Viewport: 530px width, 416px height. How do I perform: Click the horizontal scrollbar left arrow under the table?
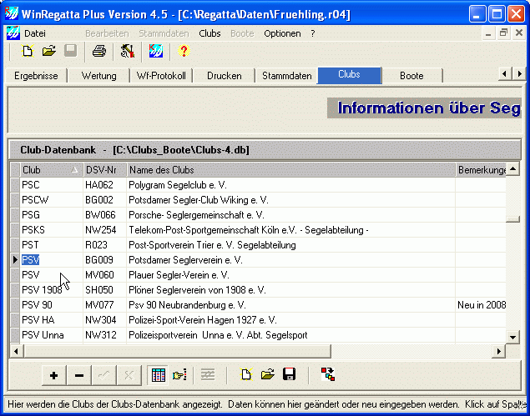coord(15,350)
